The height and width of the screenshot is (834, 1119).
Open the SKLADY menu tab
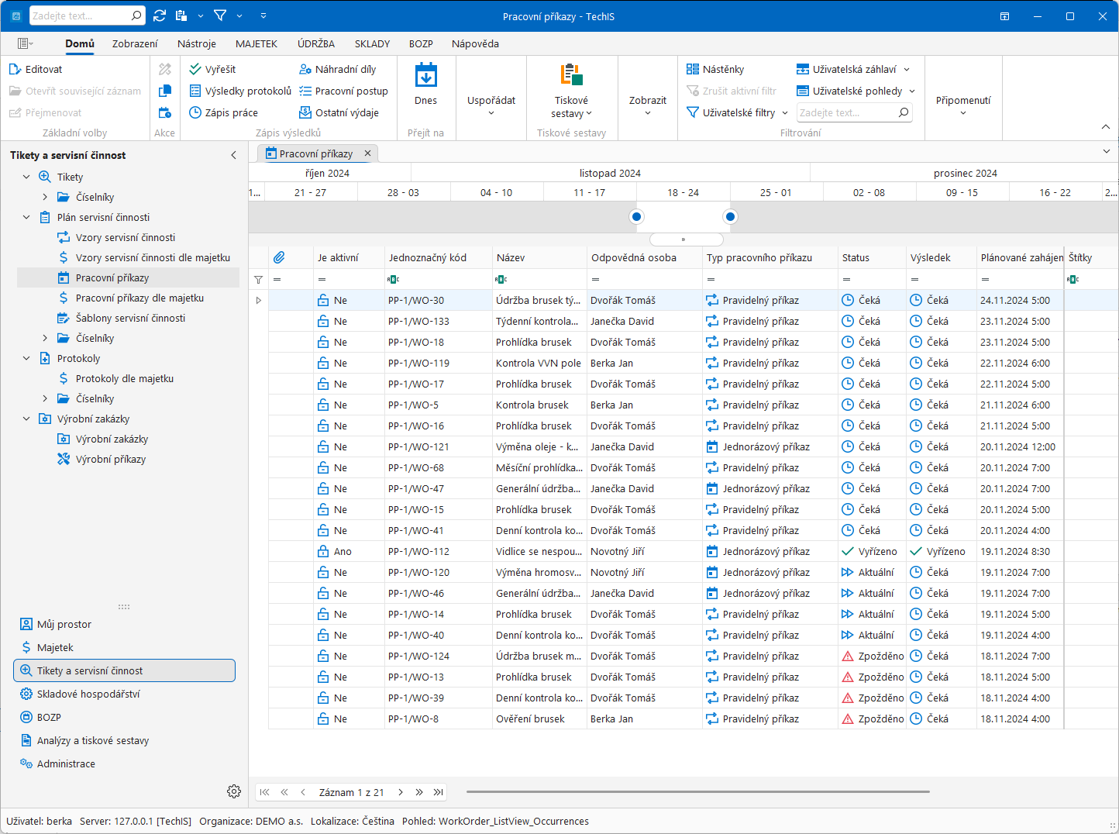(x=372, y=43)
